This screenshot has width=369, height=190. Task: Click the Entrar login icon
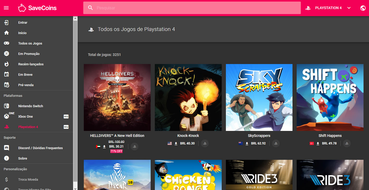(x=7, y=22)
